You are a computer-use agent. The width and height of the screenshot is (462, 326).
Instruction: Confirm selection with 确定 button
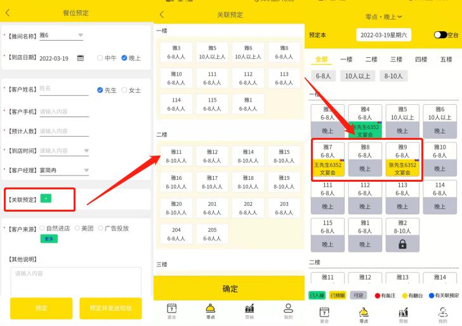click(x=229, y=289)
